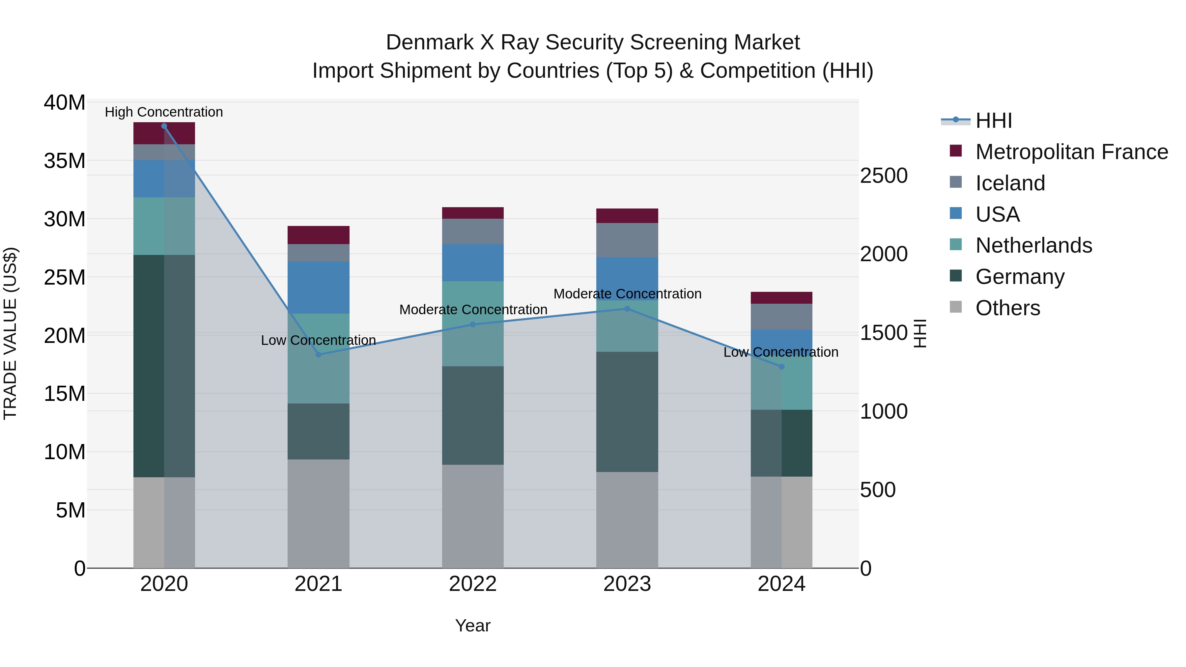Select the 2020 HHI data point
The width and height of the screenshot is (1186, 667).
tap(164, 126)
